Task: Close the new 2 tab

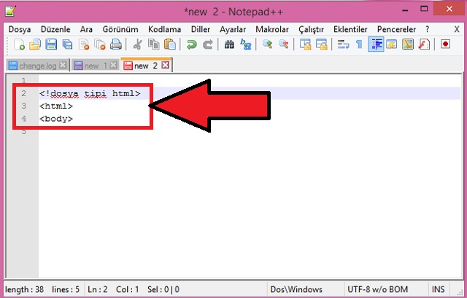Action: click(x=166, y=65)
